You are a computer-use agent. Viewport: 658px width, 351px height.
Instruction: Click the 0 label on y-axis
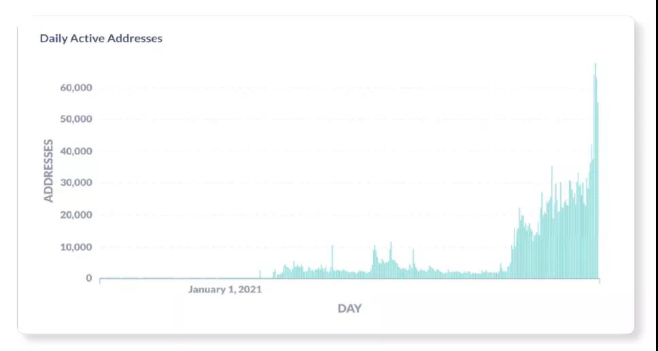(x=88, y=278)
